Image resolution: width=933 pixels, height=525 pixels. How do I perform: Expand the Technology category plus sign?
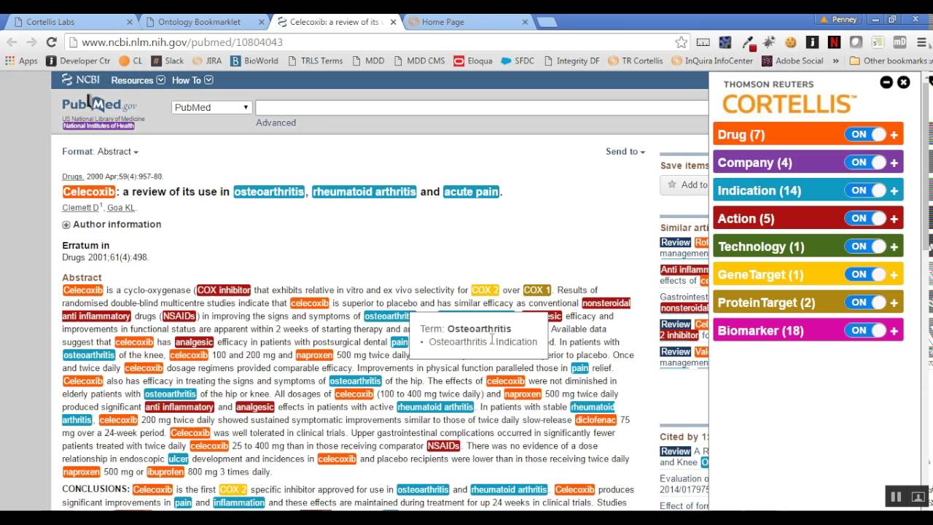pyautogui.click(x=894, y=246)
